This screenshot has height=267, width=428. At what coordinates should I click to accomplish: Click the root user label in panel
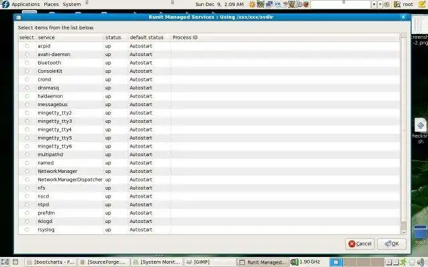408,5
